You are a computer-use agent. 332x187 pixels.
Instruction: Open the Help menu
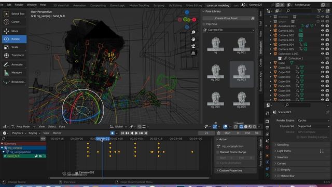43,5
